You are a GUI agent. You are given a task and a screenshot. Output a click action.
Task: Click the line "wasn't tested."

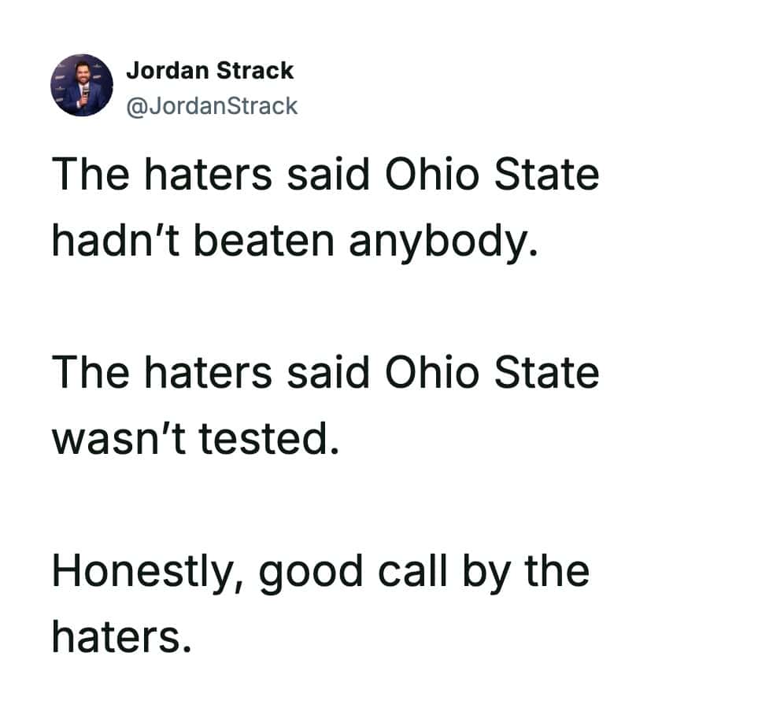196,440
